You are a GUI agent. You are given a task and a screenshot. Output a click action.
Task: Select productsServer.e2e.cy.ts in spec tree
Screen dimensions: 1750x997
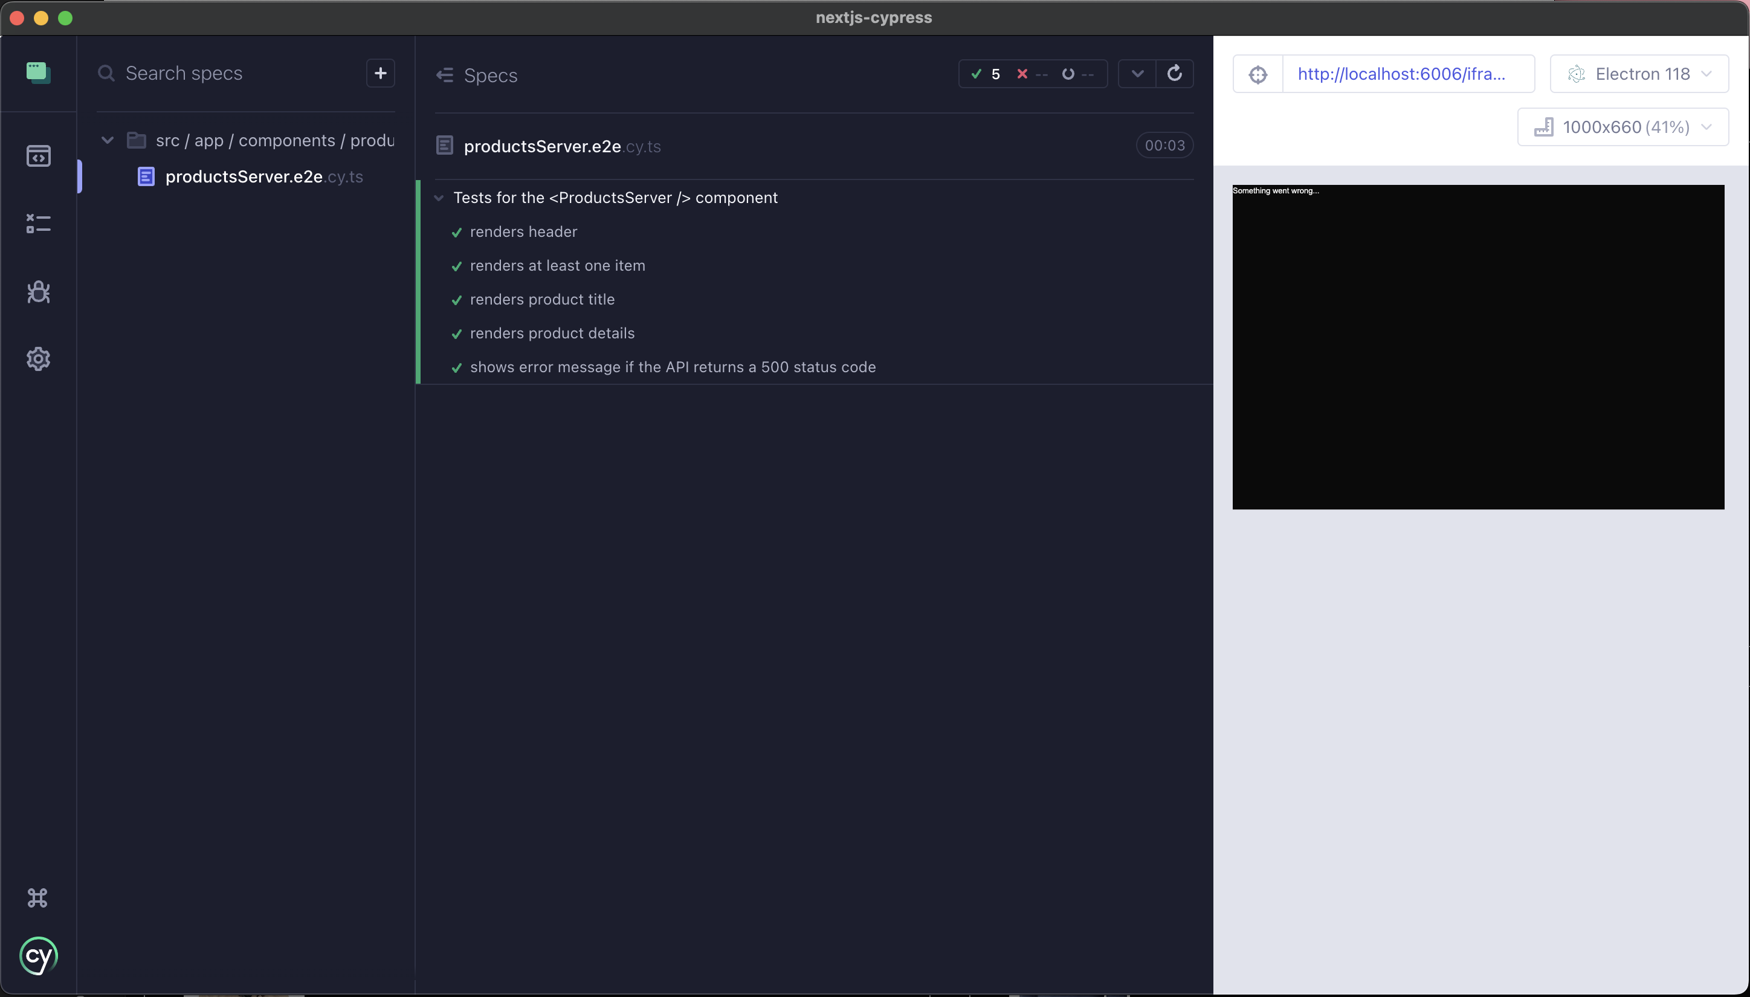tap(264, 176)
